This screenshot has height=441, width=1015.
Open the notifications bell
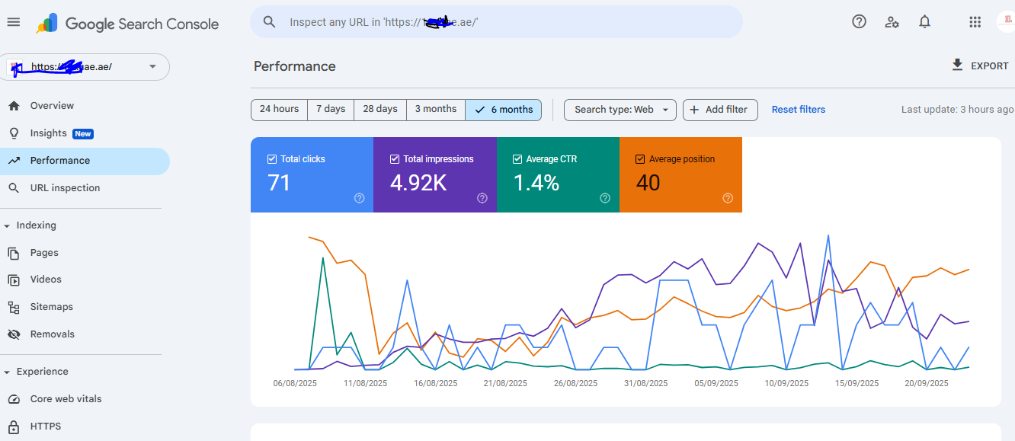[x=924, y=21]
